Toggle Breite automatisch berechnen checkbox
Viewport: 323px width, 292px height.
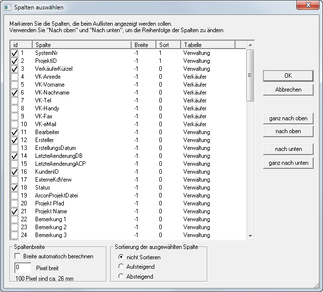point(18,256)
